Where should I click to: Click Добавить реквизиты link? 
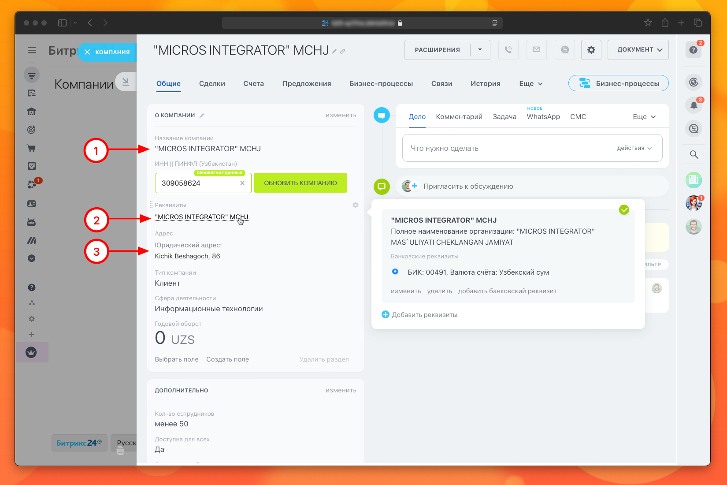tap(419, 315)
